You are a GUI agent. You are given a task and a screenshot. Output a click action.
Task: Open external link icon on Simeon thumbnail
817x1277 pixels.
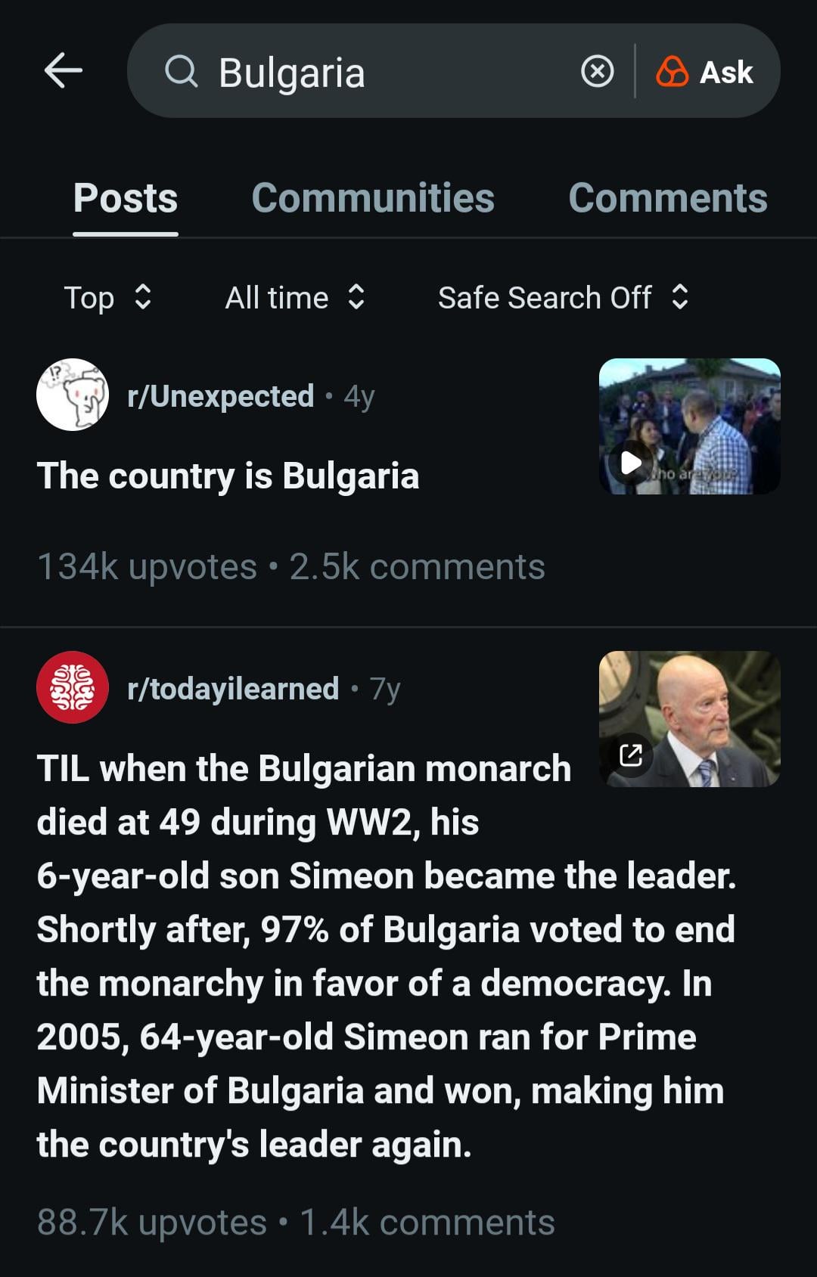point(631,754)
